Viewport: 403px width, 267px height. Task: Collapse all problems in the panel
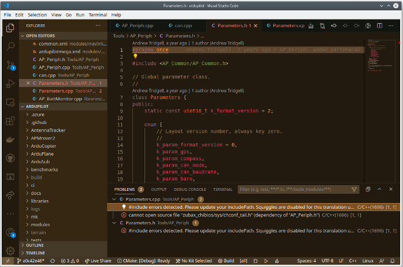(368, 189)
